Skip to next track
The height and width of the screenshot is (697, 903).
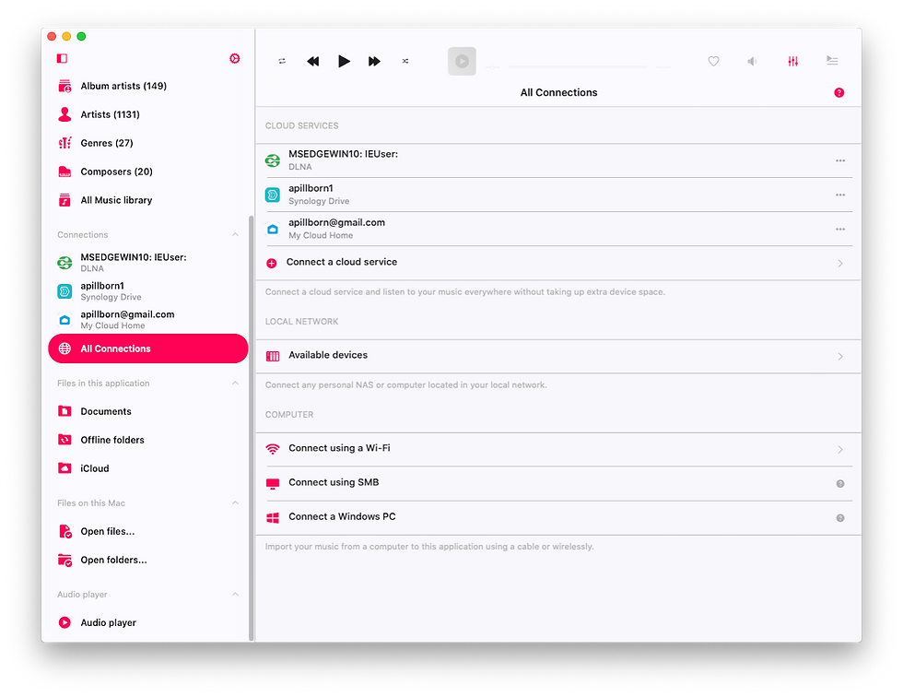[x=374, y=61]
